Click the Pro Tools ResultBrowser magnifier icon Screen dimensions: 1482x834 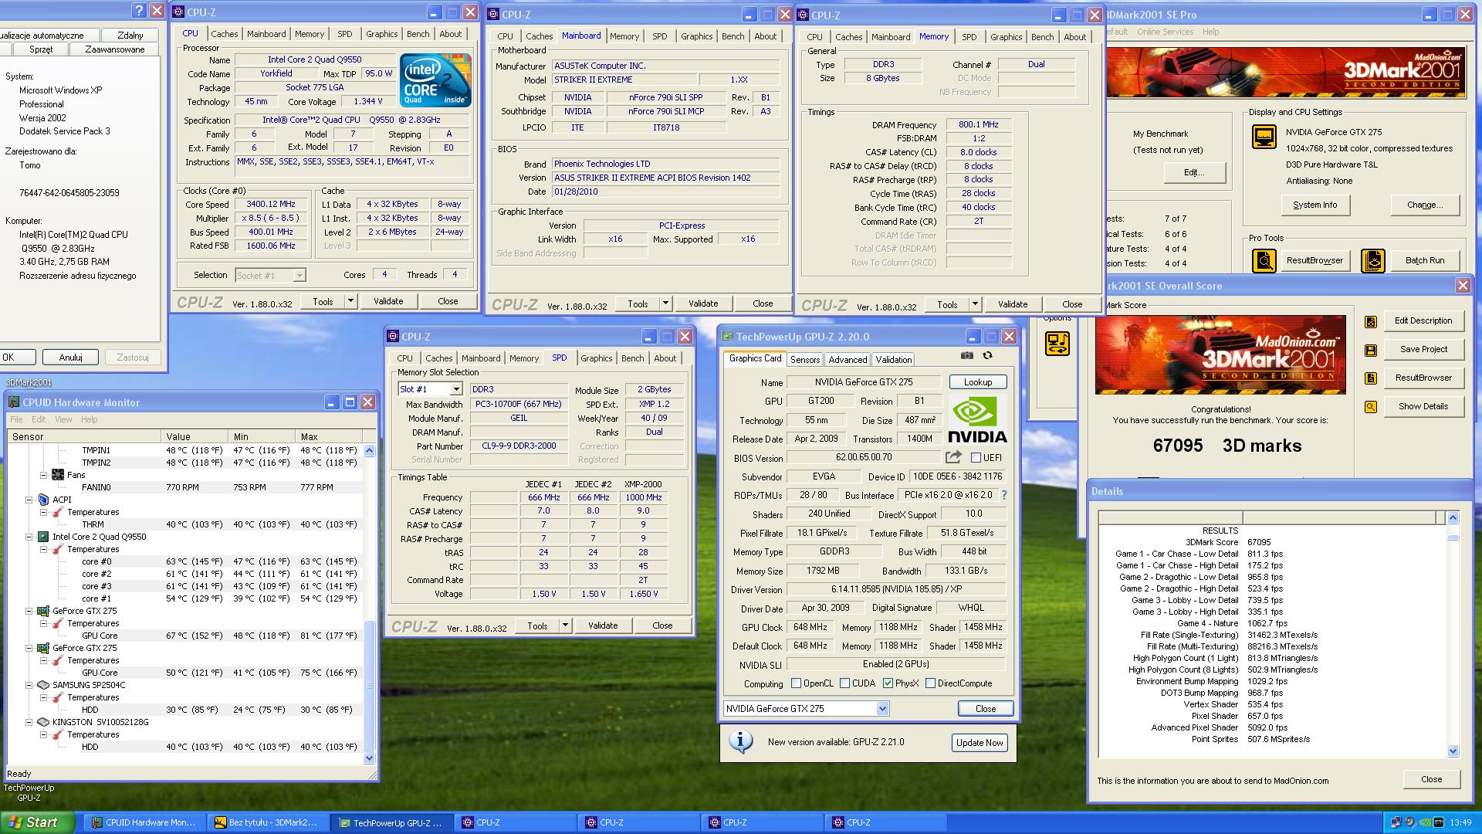[1264, 260]
